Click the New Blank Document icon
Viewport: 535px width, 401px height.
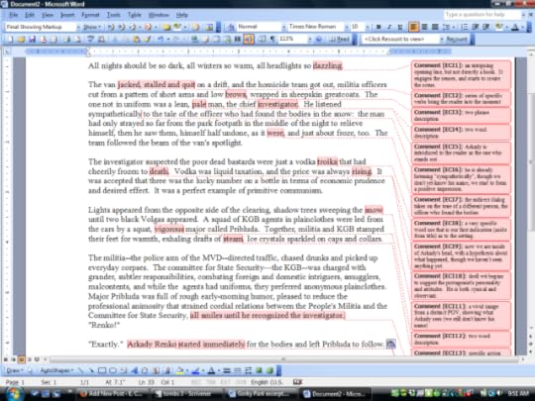(10, 40)
